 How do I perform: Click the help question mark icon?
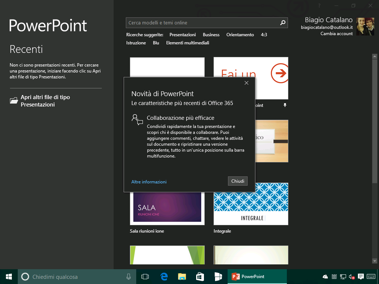pyautogui.click(x=319, y=6)
